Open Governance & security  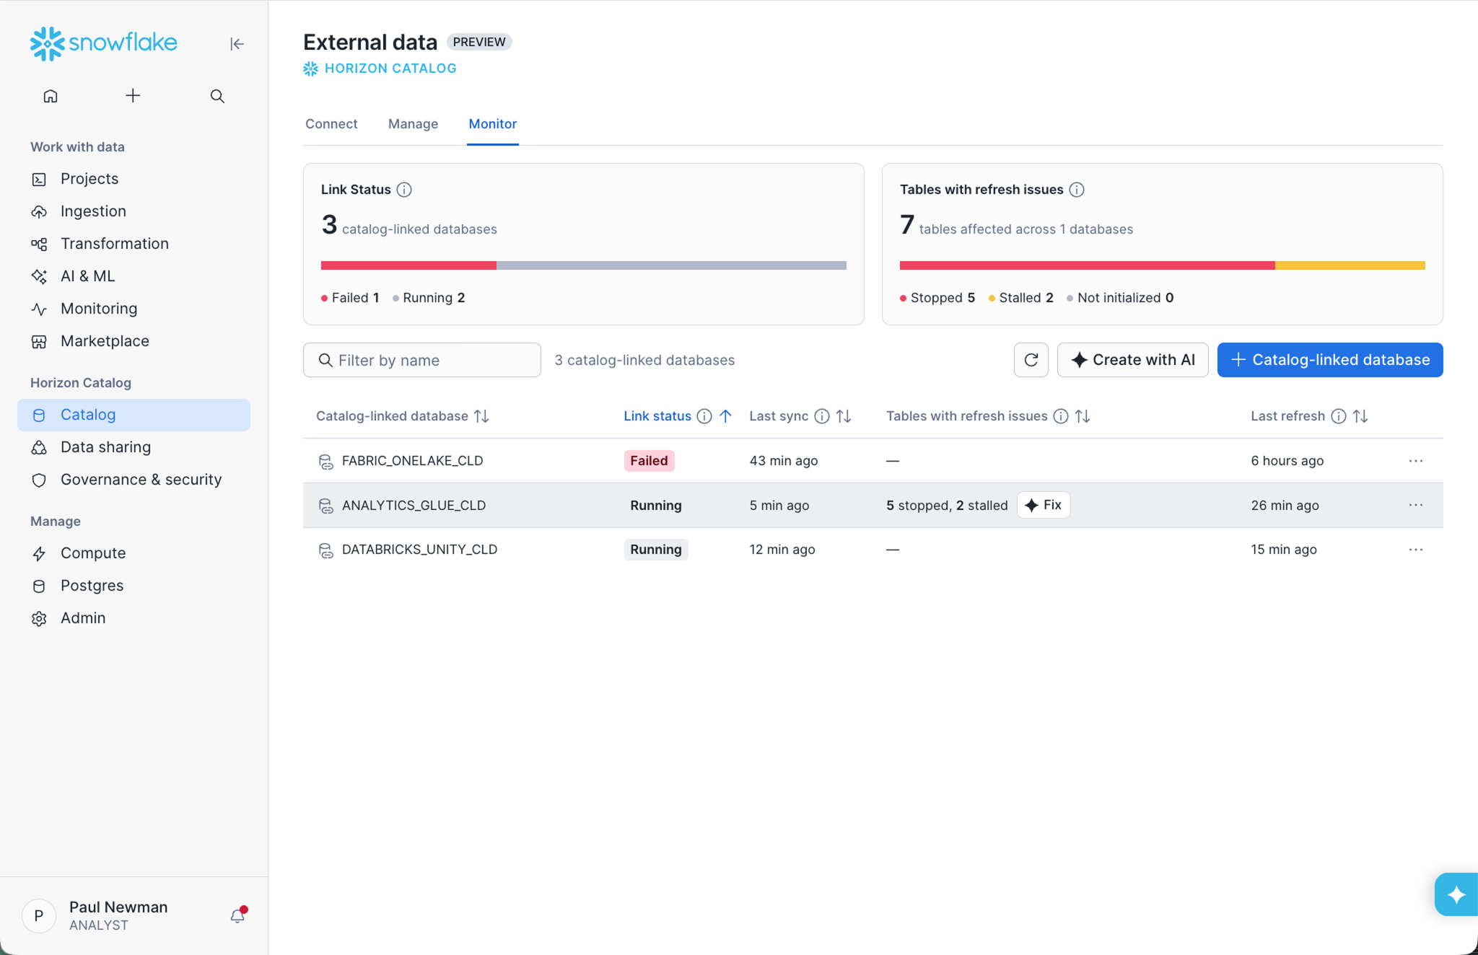(134, 480)
